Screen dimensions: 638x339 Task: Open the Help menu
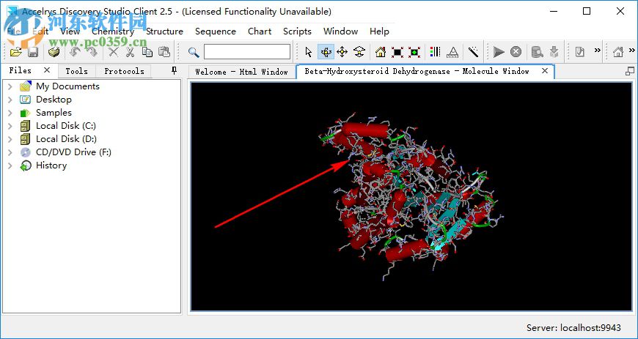tap(379, 31)
